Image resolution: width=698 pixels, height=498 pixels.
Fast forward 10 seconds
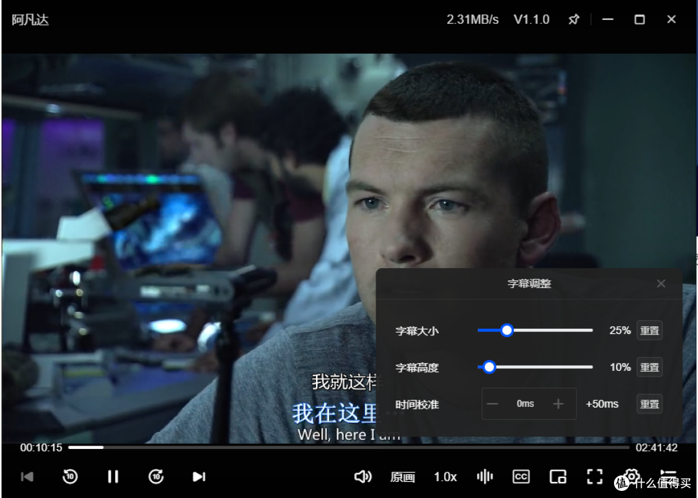(156, 477)
